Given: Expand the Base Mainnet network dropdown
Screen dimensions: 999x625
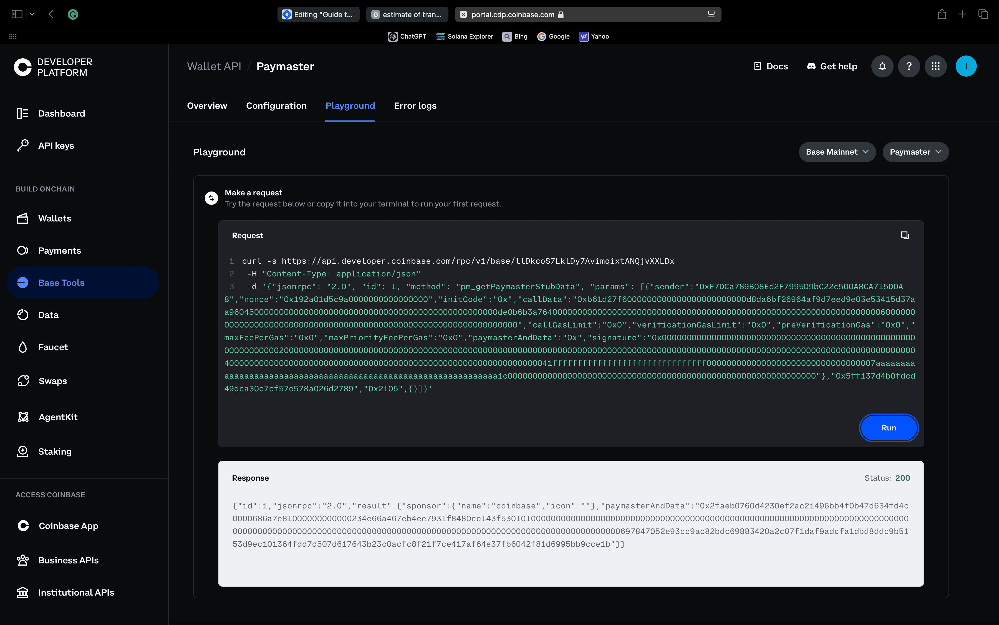Looking at the screenshot, I should [837, 152].
